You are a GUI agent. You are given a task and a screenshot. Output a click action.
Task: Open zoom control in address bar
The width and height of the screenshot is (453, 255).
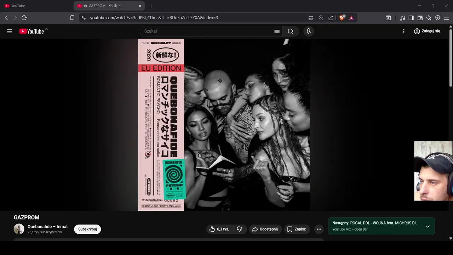(x=321, y=18)
